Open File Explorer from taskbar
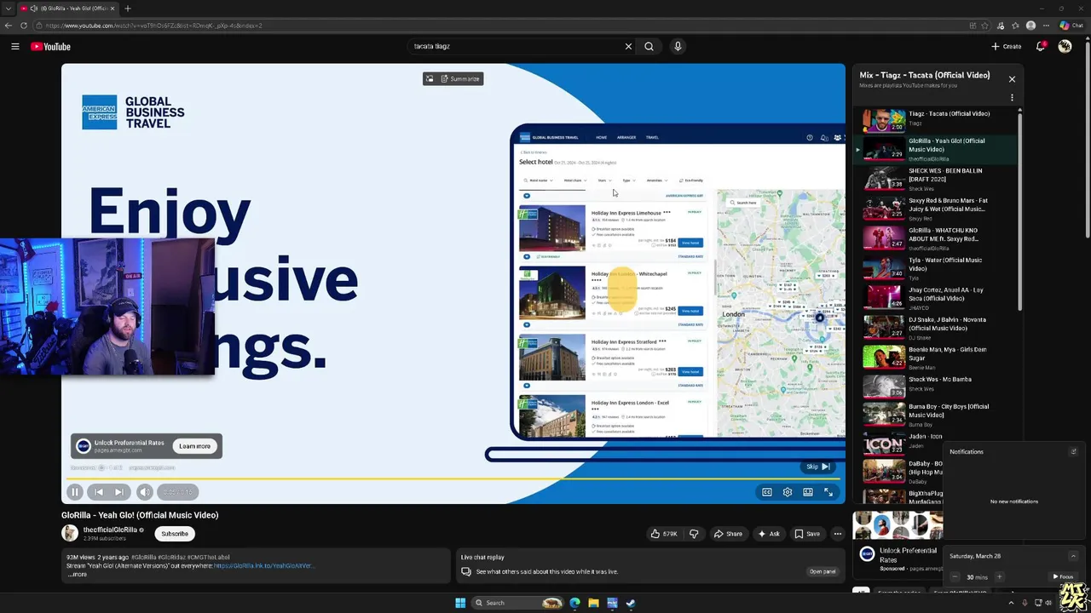 coord(593,603)
